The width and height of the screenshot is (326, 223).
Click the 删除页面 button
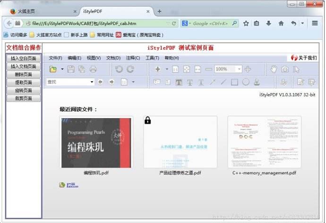tap(24, 74)
